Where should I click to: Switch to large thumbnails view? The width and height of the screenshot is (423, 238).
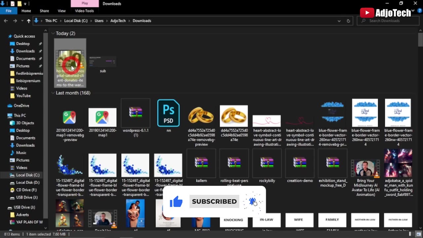click(419, 234)
